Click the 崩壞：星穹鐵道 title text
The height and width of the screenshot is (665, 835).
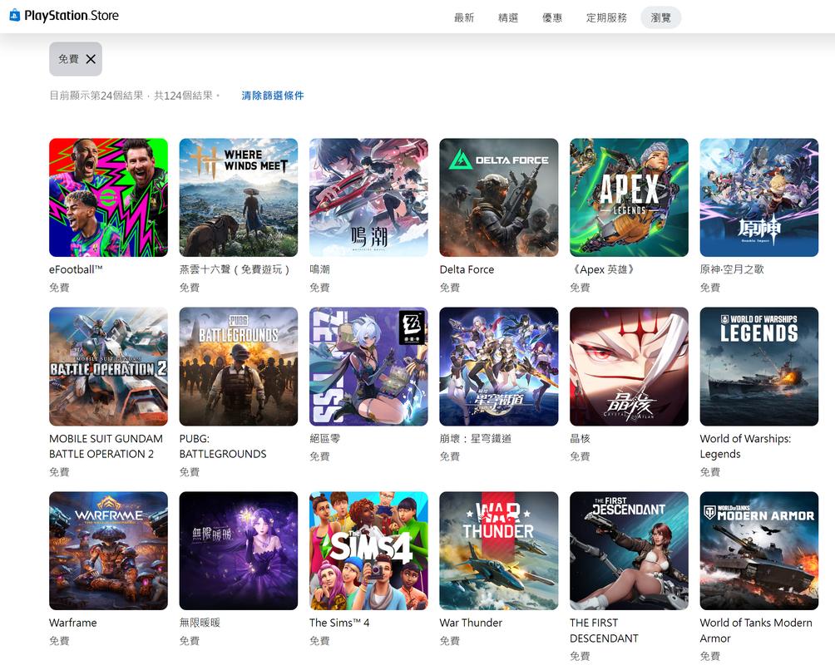[476, 439]
